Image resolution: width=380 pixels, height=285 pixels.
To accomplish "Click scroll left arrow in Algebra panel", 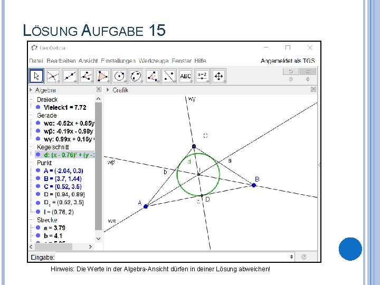I will 31,246.
